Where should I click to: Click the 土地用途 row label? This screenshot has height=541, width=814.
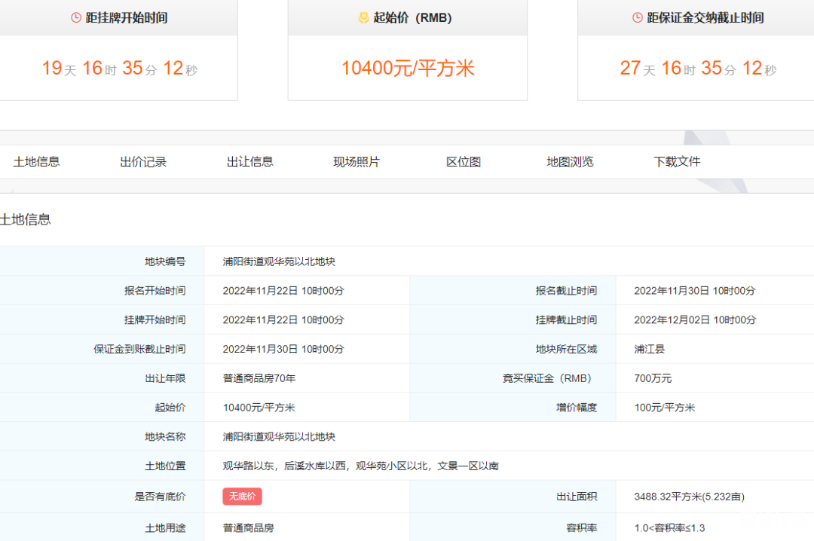click(x=165, y=528)
